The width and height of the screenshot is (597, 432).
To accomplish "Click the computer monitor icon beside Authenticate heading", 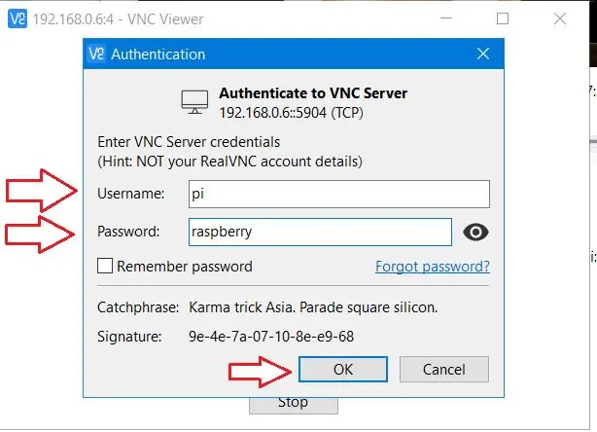I will [x=194, y=102].
